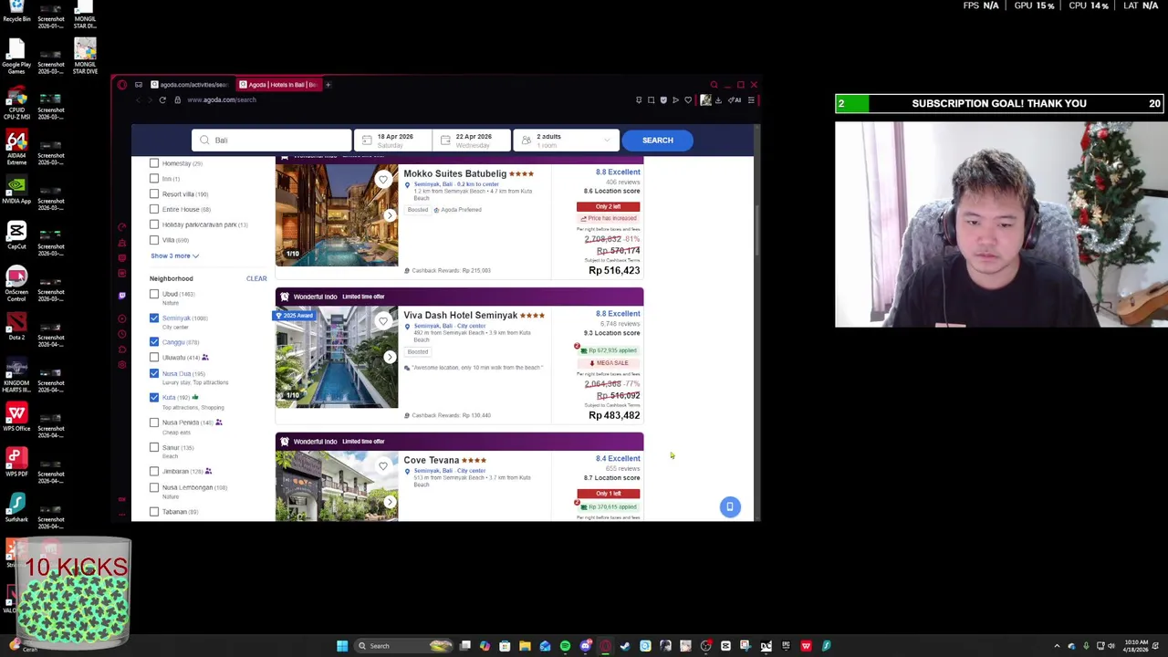The width and height of the screenshot is (1168, 657).
Task: Open the check-in date 18 Apr 2026
Action: coord(392,141)
